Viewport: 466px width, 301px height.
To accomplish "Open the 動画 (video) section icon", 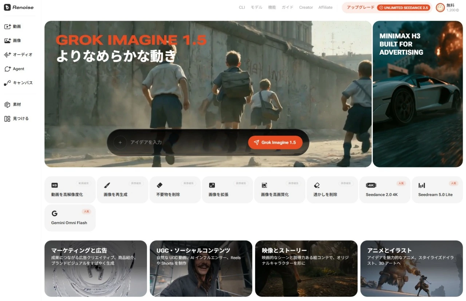I will 7,27.
